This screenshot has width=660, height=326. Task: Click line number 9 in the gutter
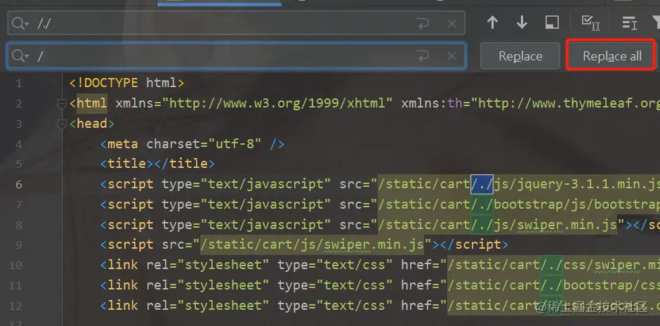coord(18,245)
